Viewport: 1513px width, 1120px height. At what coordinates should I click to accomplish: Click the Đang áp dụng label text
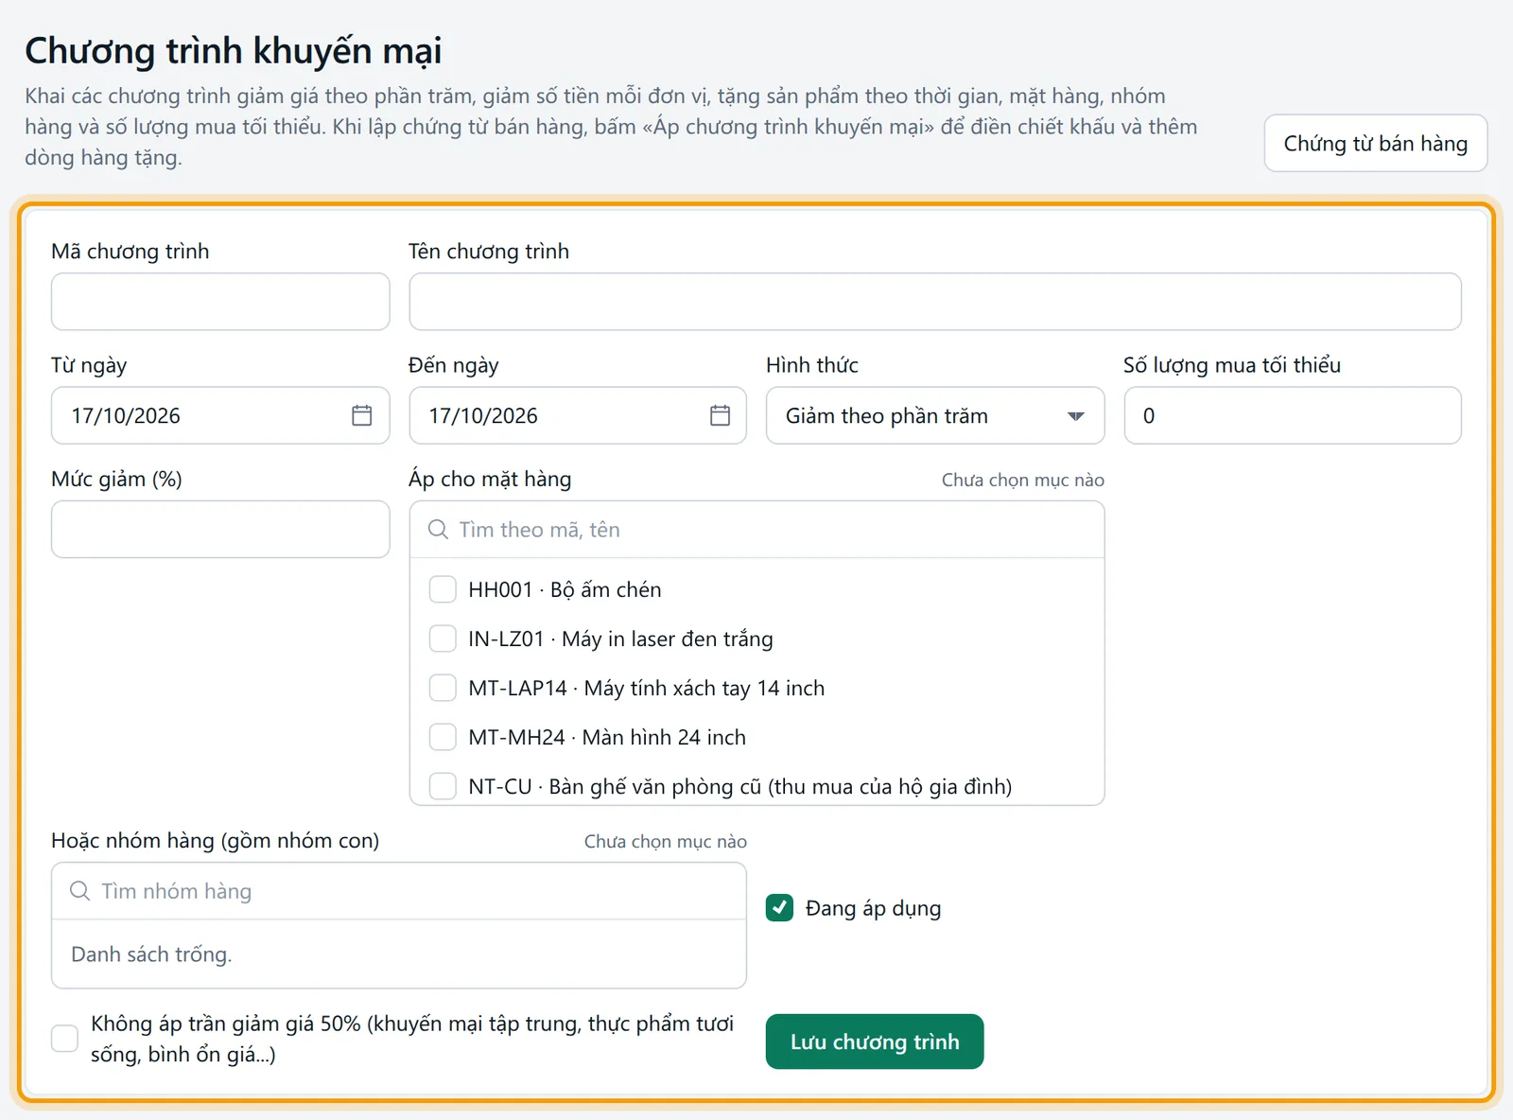pyautogui.click(x=873, y=908)
